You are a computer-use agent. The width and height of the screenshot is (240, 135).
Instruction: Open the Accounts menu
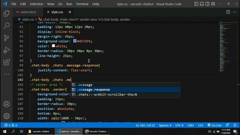pyautogui.click(x=6, y=104)
